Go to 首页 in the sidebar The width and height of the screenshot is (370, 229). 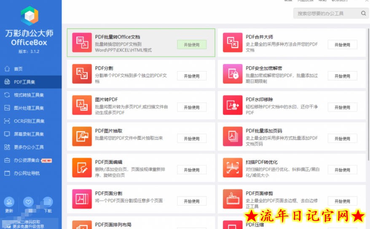coord(31,69)
